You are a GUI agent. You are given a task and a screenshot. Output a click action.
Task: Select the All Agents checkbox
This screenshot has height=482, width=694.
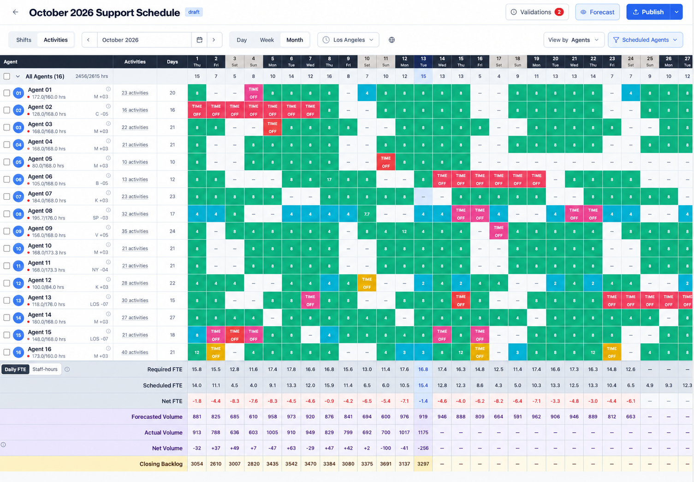click(x=6, y=77)
